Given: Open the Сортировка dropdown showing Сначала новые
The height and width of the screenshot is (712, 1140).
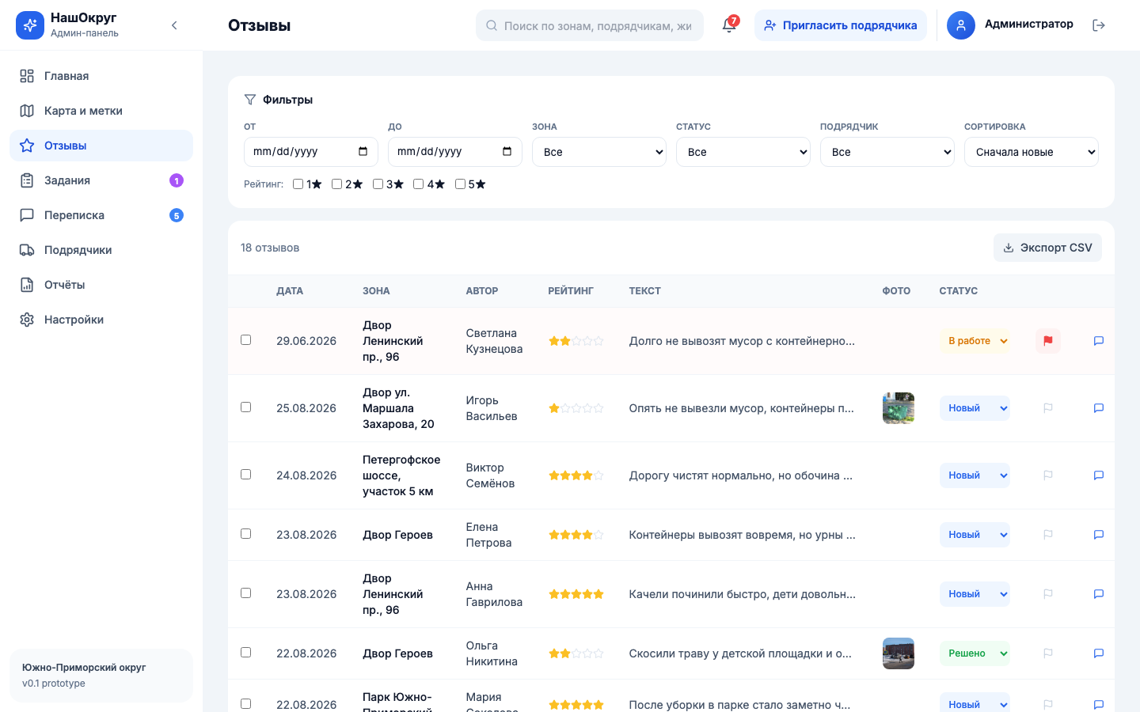Looking at the screenshot, I should (1032, 152).
